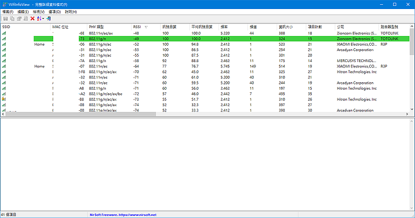Select the information size cell 523
Screen dimensions: 415x218
click(x=281, y=45)
